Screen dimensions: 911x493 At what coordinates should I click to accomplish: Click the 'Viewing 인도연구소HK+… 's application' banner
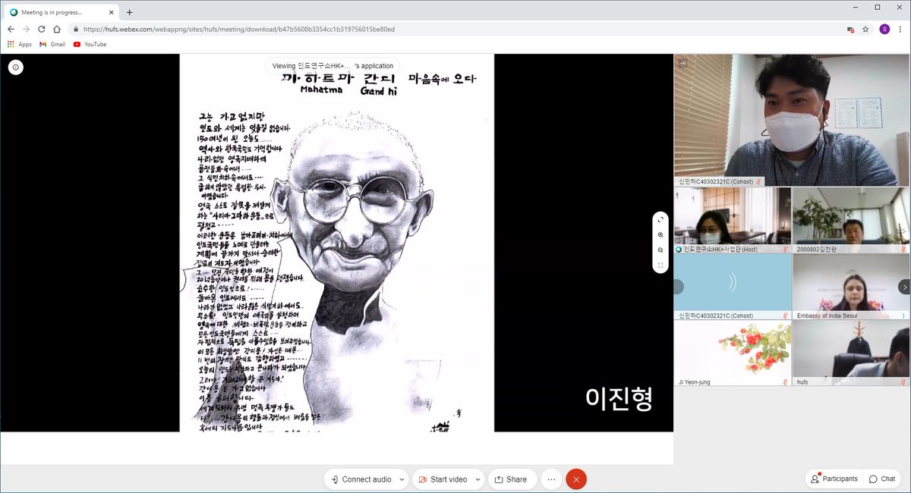(x=333, y=66)
